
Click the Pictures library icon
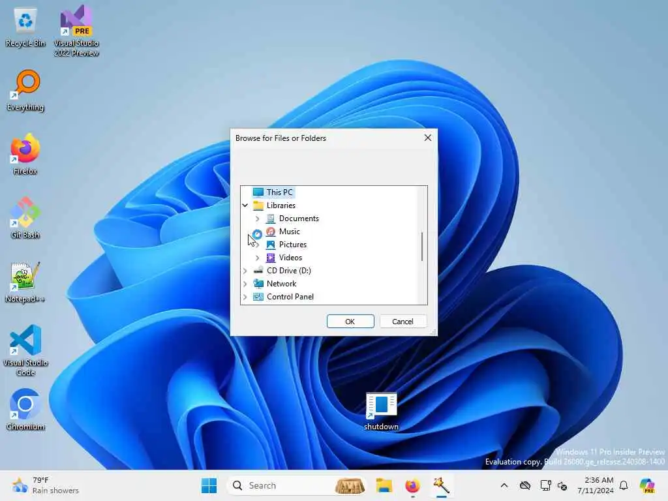pyautogui.click(x=271, y=245)
